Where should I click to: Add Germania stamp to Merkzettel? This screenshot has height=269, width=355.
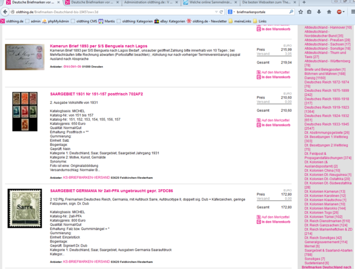[x=273, y=217]
